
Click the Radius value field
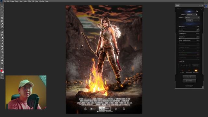[198, 30]
